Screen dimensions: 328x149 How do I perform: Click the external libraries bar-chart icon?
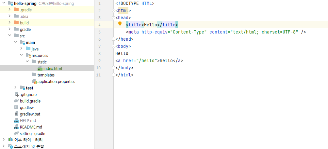[10, 140]
